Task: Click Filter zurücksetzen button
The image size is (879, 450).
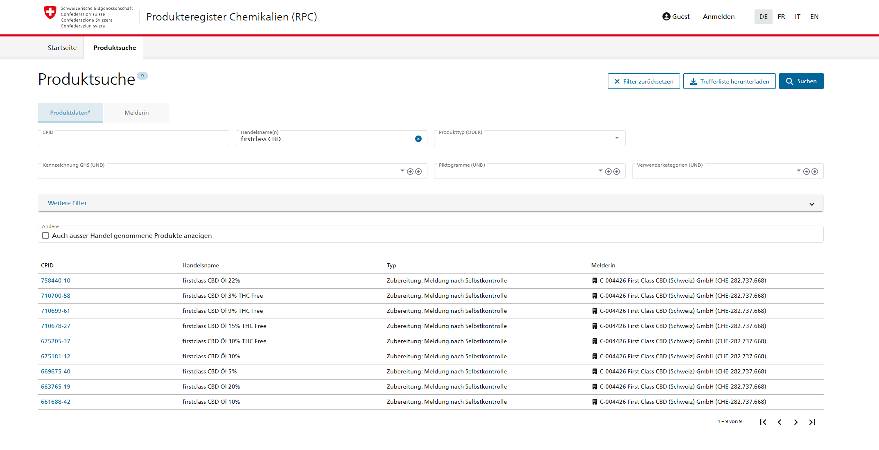Action: pyautogui.click(x=644, y=81)
